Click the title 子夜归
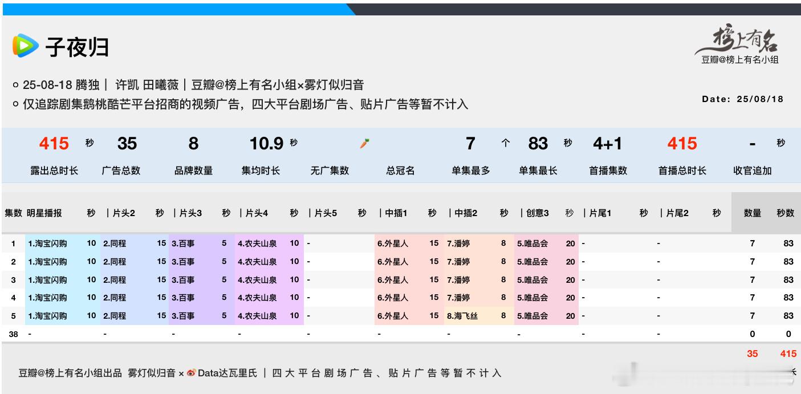 point(77,47)
